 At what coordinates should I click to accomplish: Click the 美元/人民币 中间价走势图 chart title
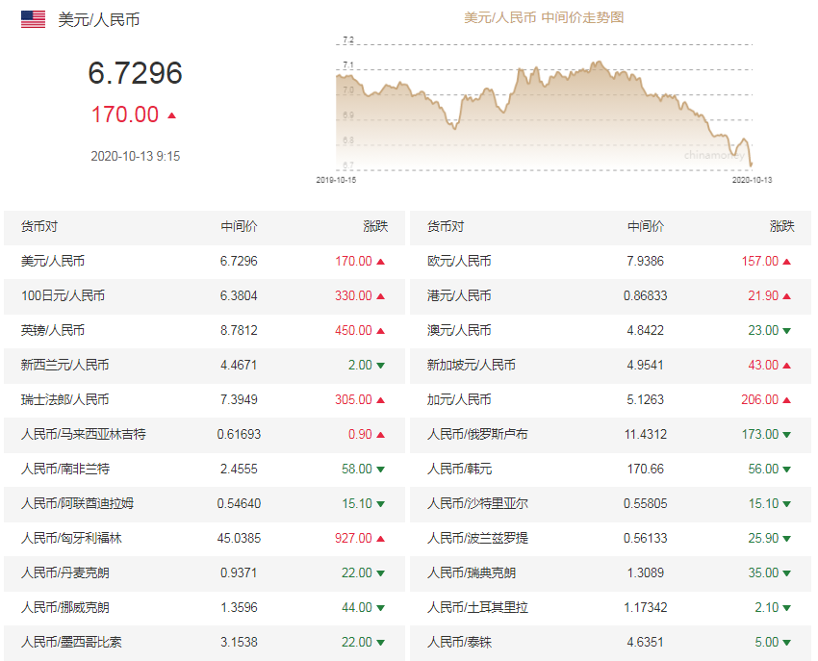point(544,17)
